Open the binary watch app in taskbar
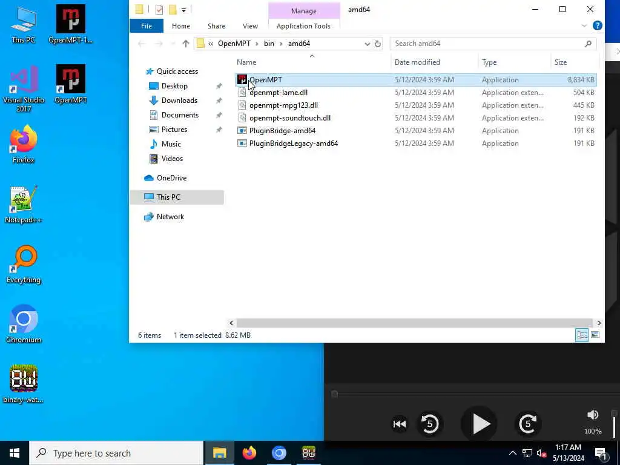 (308, 453)
